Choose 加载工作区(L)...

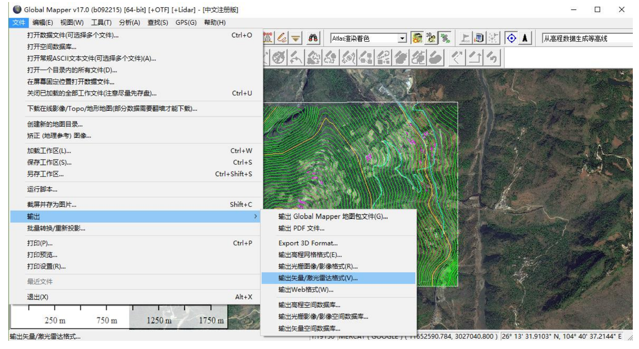[x=136, y=151]
